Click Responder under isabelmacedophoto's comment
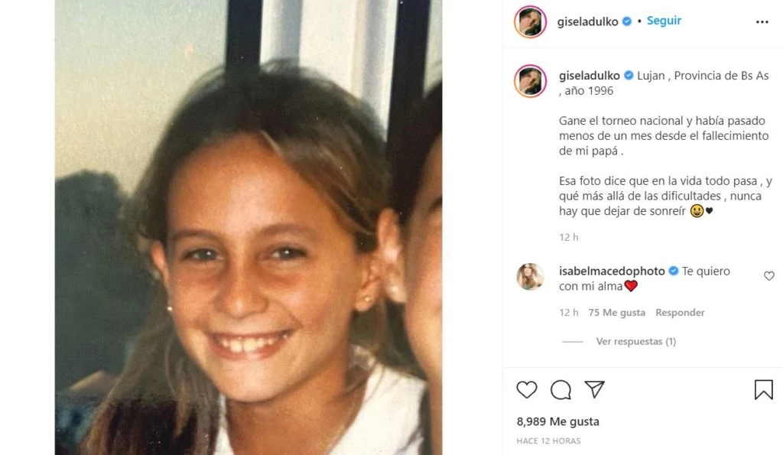The width and height of the screenshot is (783, 455). point(680,312)
